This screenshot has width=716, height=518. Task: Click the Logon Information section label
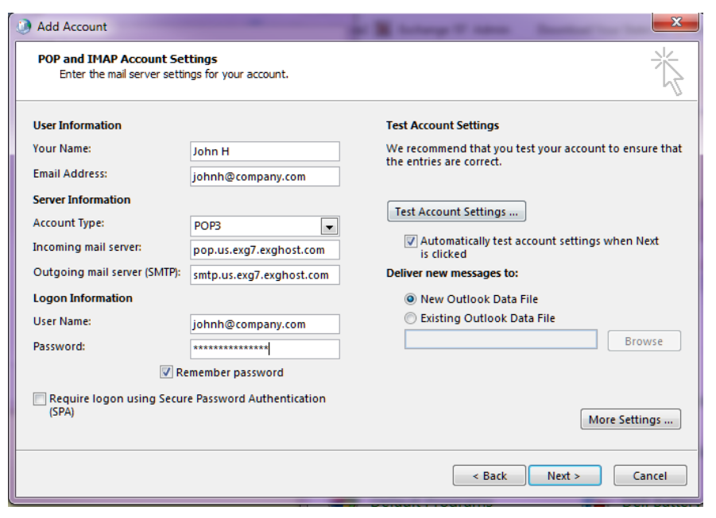coord(83,298)
